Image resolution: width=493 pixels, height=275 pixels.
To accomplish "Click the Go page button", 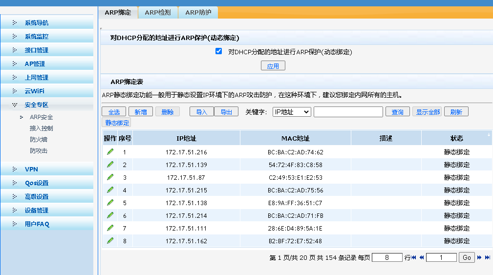I will [467, 257].
